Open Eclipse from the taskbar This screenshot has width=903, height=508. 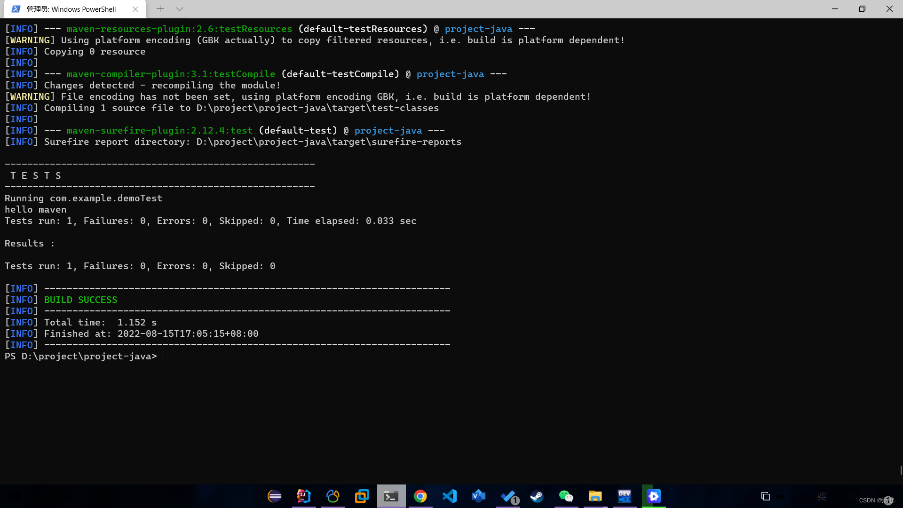(x=275, y=496)
